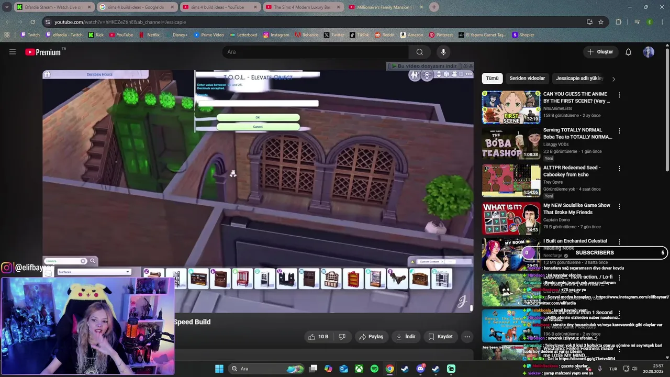The image size is (670, 377).
Task: Open the YouTube guide hamburger menu
Action: (13, 52)
